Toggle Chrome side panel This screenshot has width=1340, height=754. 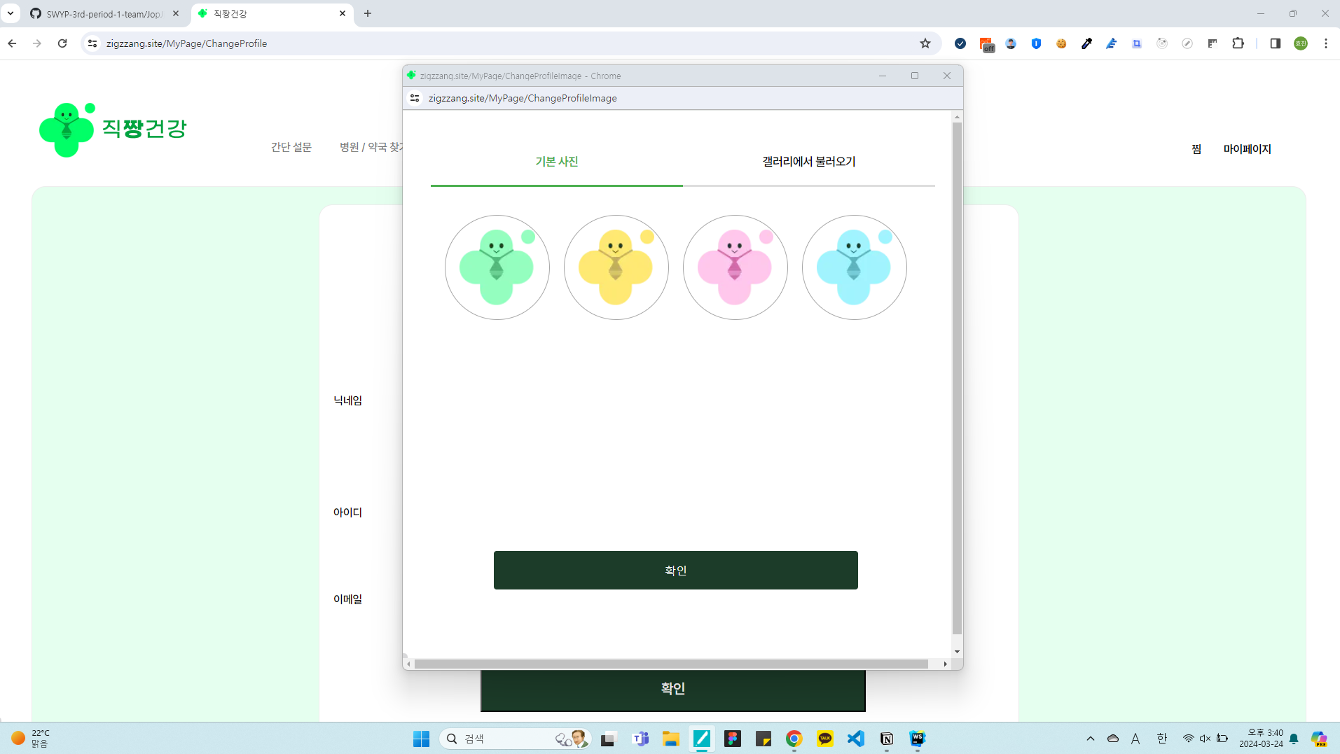point(1275,43)
